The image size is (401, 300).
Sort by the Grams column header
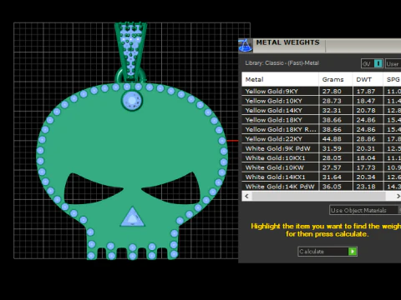click(x=336, y=79)
